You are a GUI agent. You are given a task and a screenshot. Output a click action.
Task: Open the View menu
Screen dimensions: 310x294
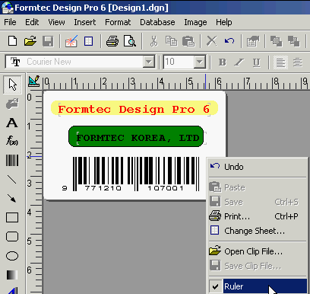coord(56,22)
